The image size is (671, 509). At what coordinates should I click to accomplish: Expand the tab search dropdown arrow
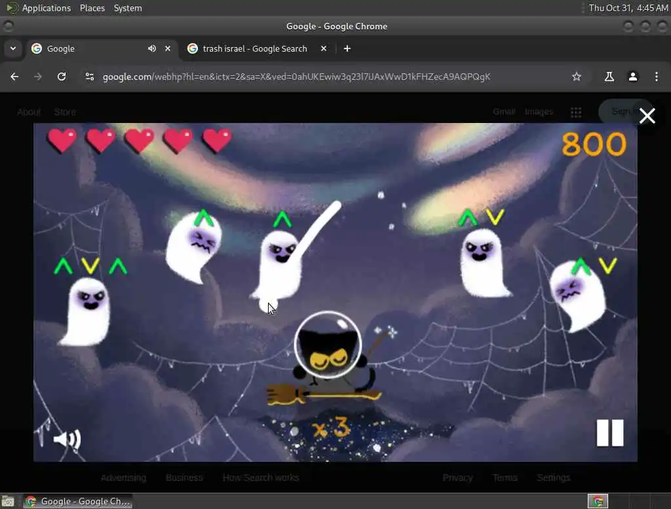click(13, 48)
